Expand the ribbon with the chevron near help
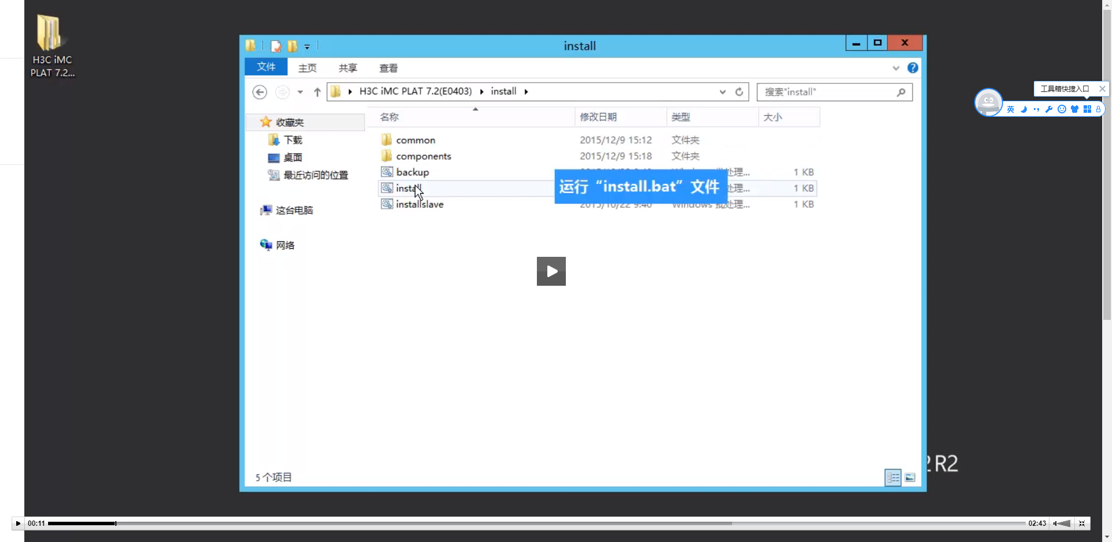Screen dimensions: 1112x542 (x=896, y=68)
